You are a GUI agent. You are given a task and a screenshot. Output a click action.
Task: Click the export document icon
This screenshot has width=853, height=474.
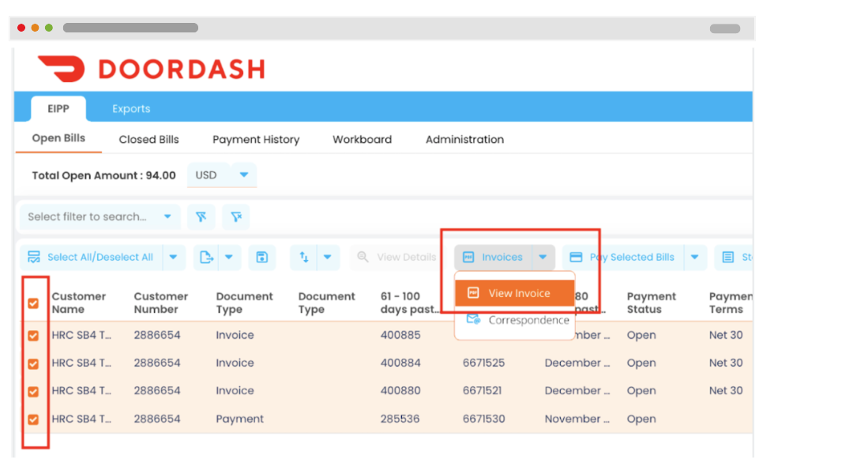tap(206, 257)
